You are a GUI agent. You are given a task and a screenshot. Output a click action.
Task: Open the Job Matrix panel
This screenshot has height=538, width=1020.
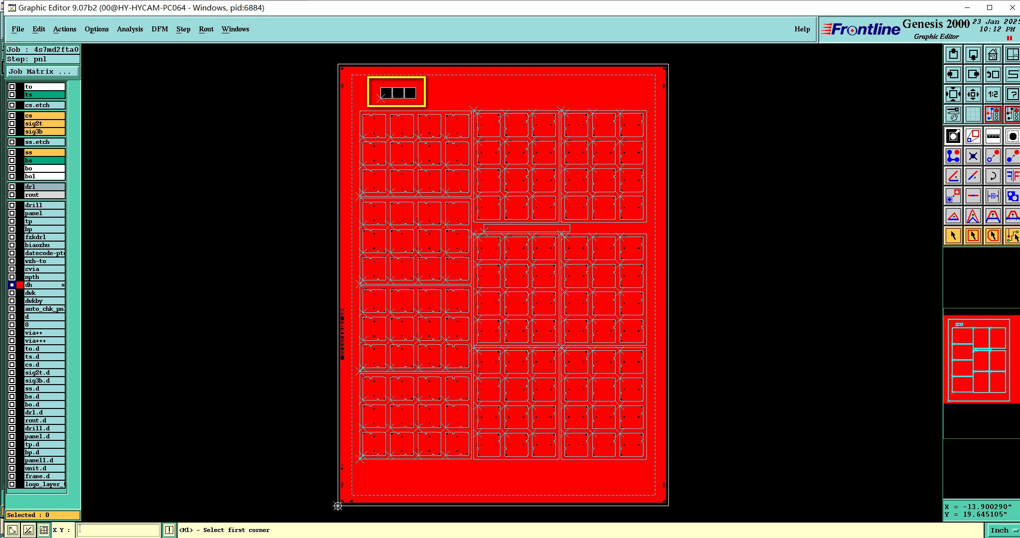(x=42, y=72)
